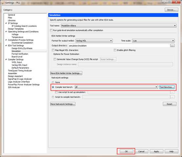
Task: Enable Use script to set up simulation
Action: [57, 92]
